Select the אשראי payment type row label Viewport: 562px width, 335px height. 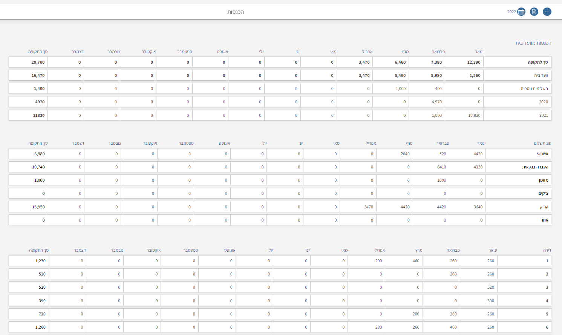click(542, 154)
